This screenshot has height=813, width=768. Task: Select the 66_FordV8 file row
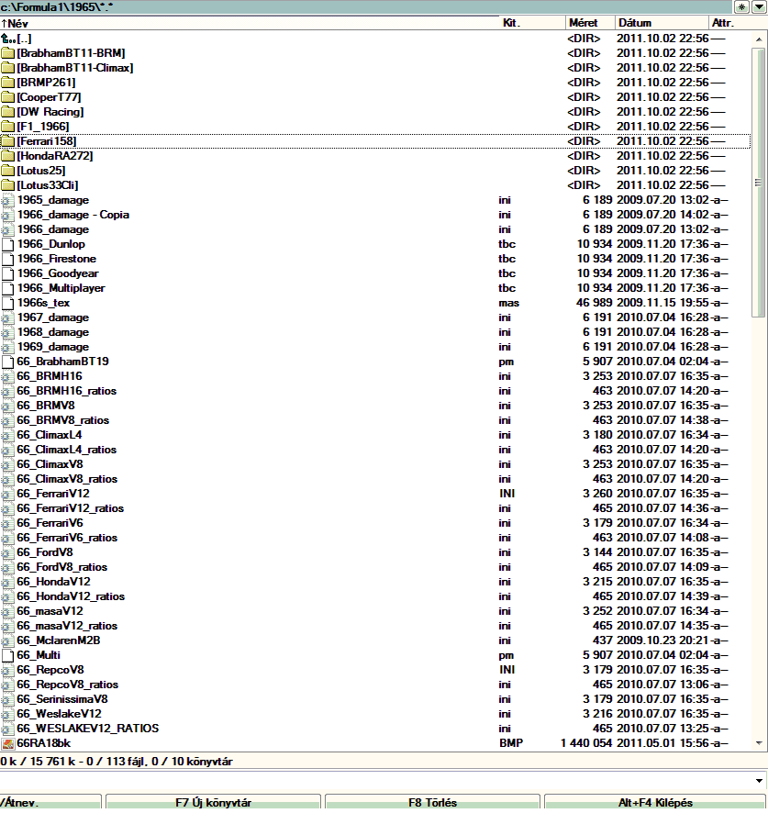375,552
